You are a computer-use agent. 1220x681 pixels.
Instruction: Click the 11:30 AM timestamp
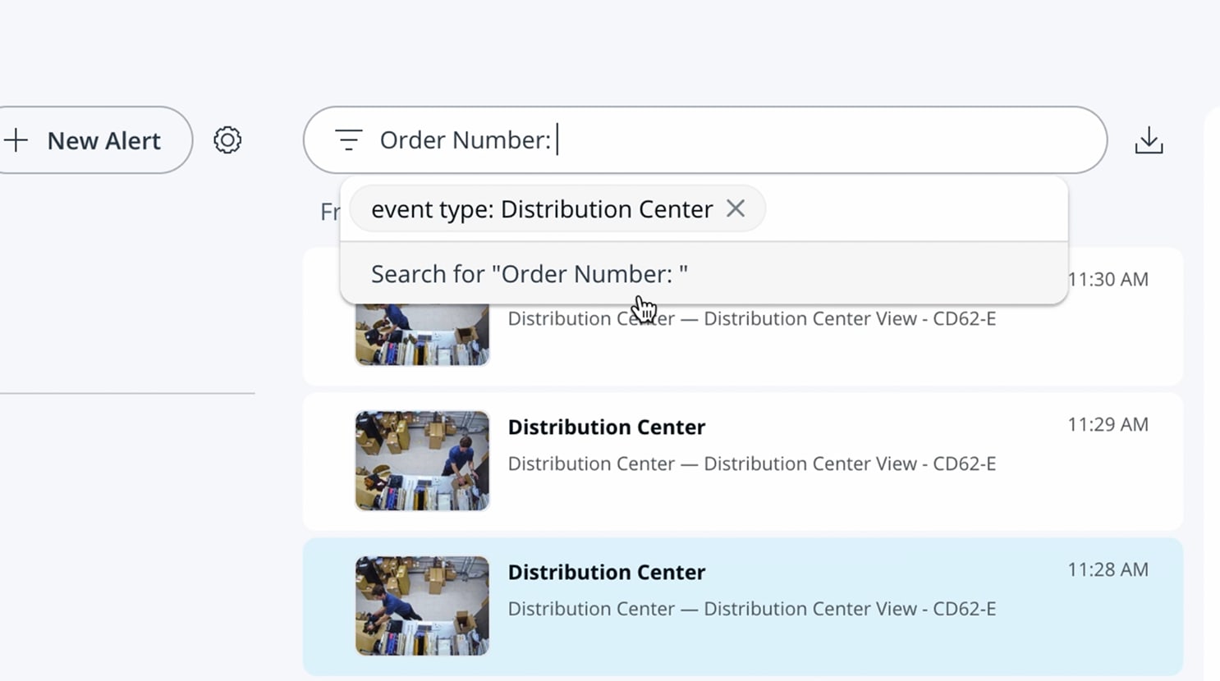coord(1108,279)
